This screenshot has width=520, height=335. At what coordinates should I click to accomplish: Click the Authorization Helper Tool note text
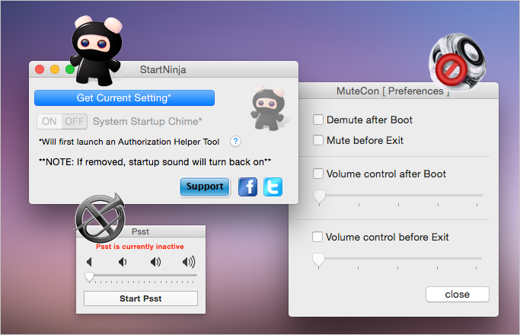point(129,142)
